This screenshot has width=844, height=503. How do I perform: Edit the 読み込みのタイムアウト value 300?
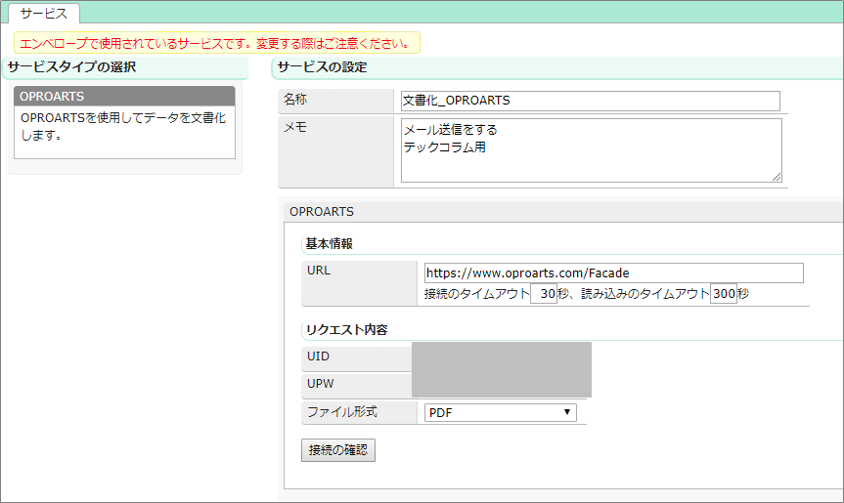pos(724,294)
